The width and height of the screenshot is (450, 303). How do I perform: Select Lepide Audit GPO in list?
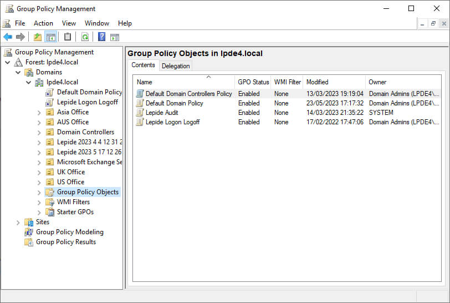[161, 113]
